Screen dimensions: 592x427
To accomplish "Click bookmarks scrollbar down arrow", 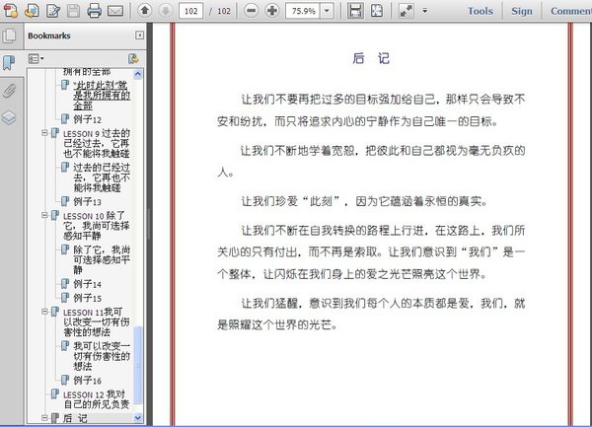I will 138,417.
